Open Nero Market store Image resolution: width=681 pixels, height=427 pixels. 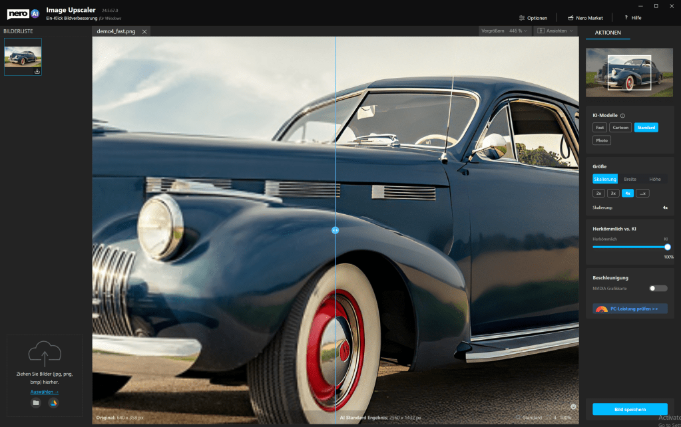(584, 18)
